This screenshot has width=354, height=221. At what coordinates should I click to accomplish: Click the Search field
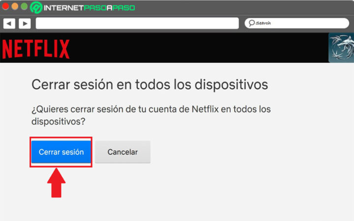pyautogui.click(x=296, y=23)
